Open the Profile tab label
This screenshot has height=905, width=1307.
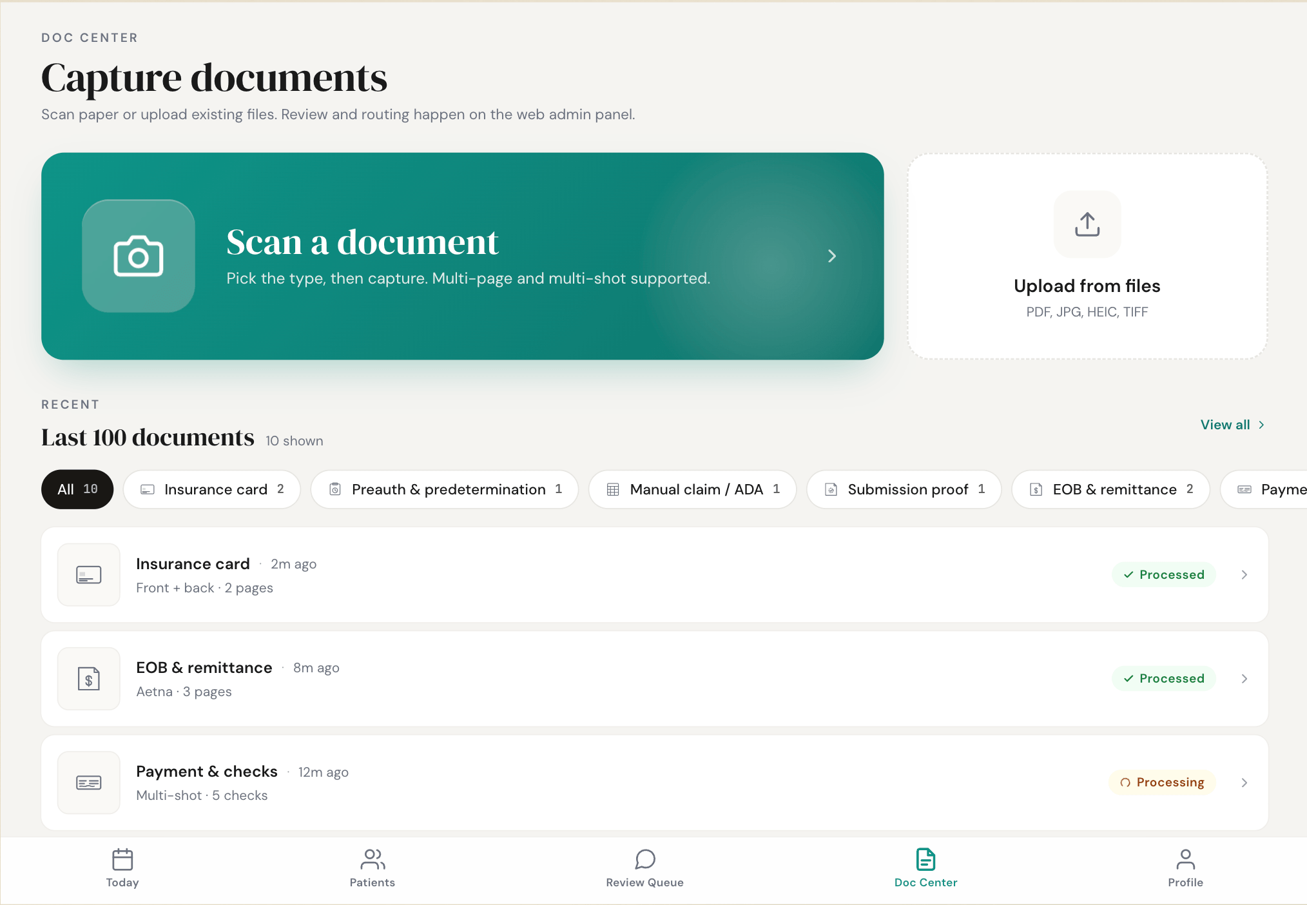(1186, 882)
